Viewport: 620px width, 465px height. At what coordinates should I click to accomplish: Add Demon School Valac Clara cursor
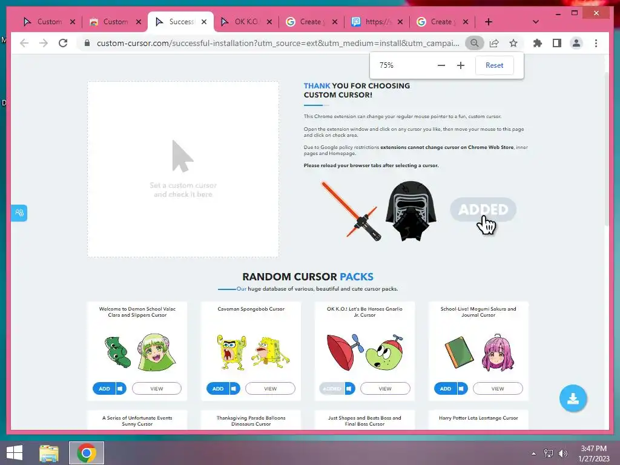tap(104, 389)
